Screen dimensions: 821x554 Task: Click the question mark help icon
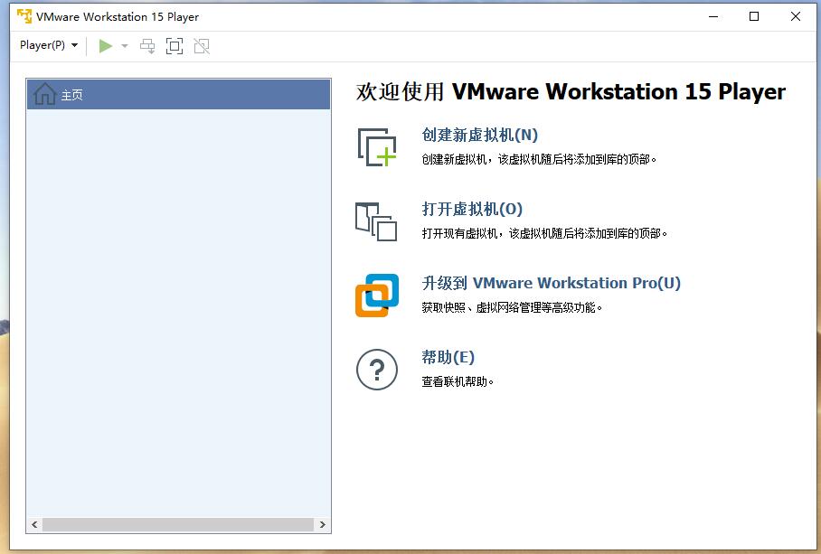coord(377,370)
